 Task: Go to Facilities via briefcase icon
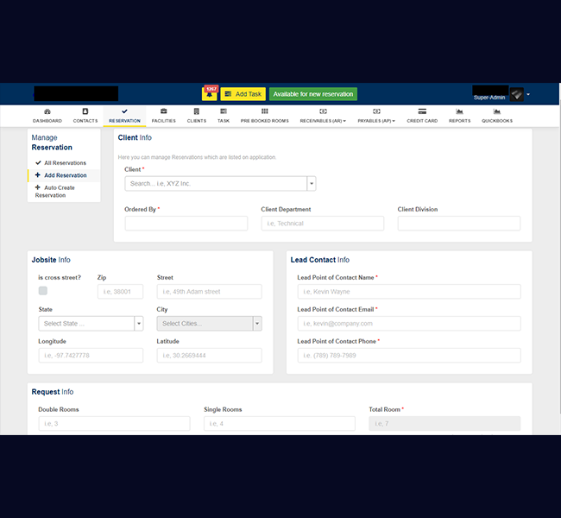pyautogui.click(x=163, y=111)
